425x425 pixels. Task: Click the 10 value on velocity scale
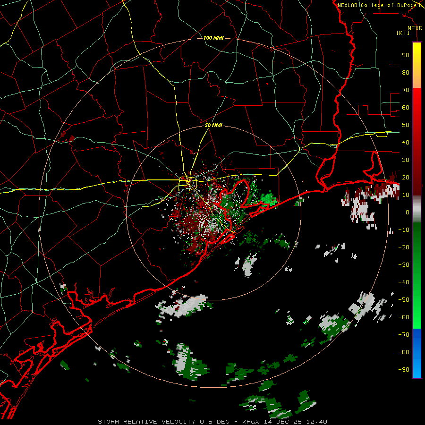point(406,195)
